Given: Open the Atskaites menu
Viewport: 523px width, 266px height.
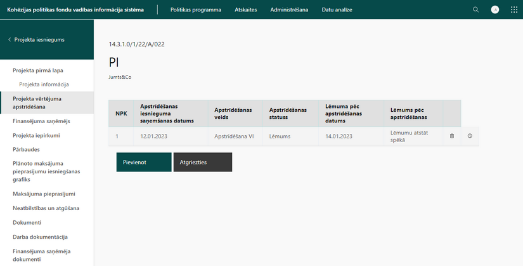Looking at the screenshot, I should 246,10.
